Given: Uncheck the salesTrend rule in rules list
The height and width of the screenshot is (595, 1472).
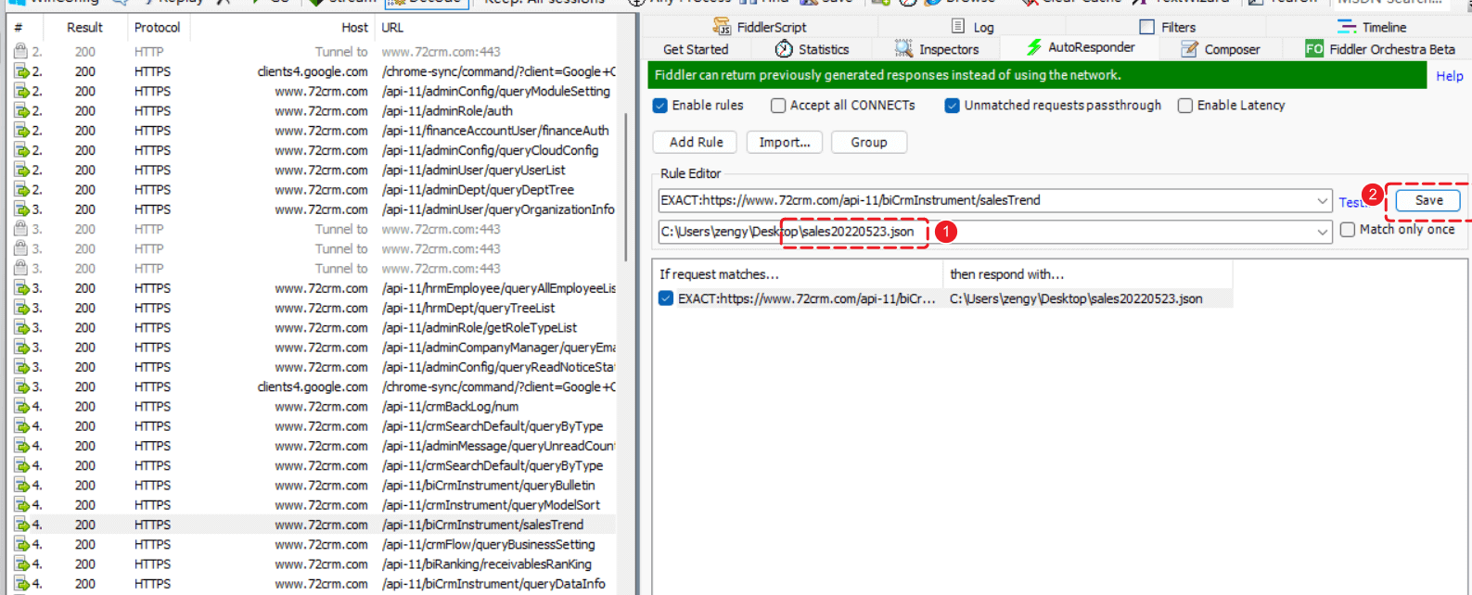Looking at the screenshot, I should pyautogui.click(x=666, y=298).
